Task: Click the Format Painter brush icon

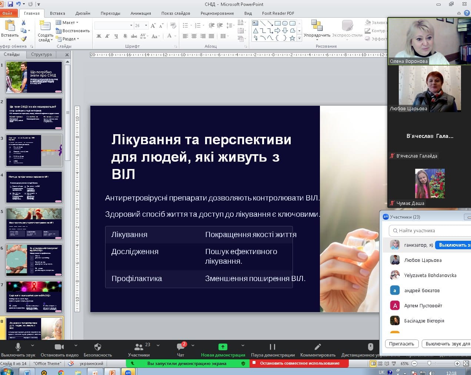Action: [24, 39]
